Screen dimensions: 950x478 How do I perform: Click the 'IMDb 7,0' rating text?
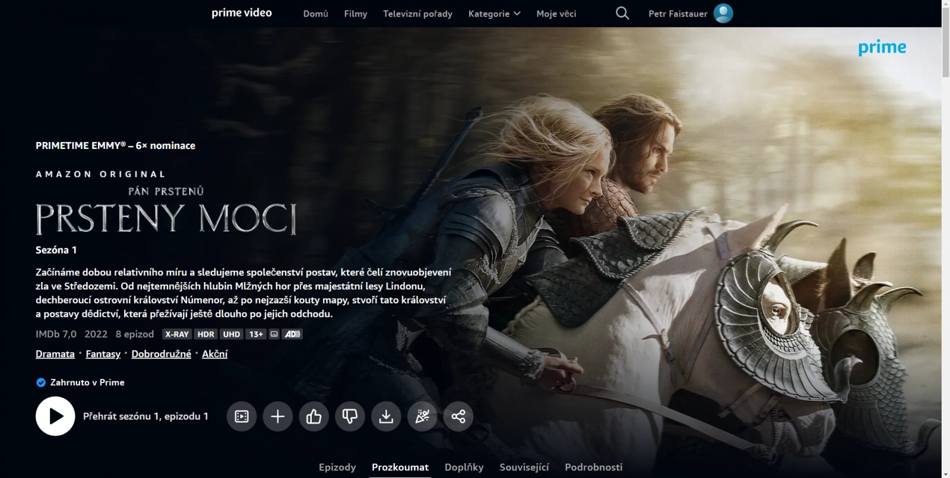pos(56,334)
